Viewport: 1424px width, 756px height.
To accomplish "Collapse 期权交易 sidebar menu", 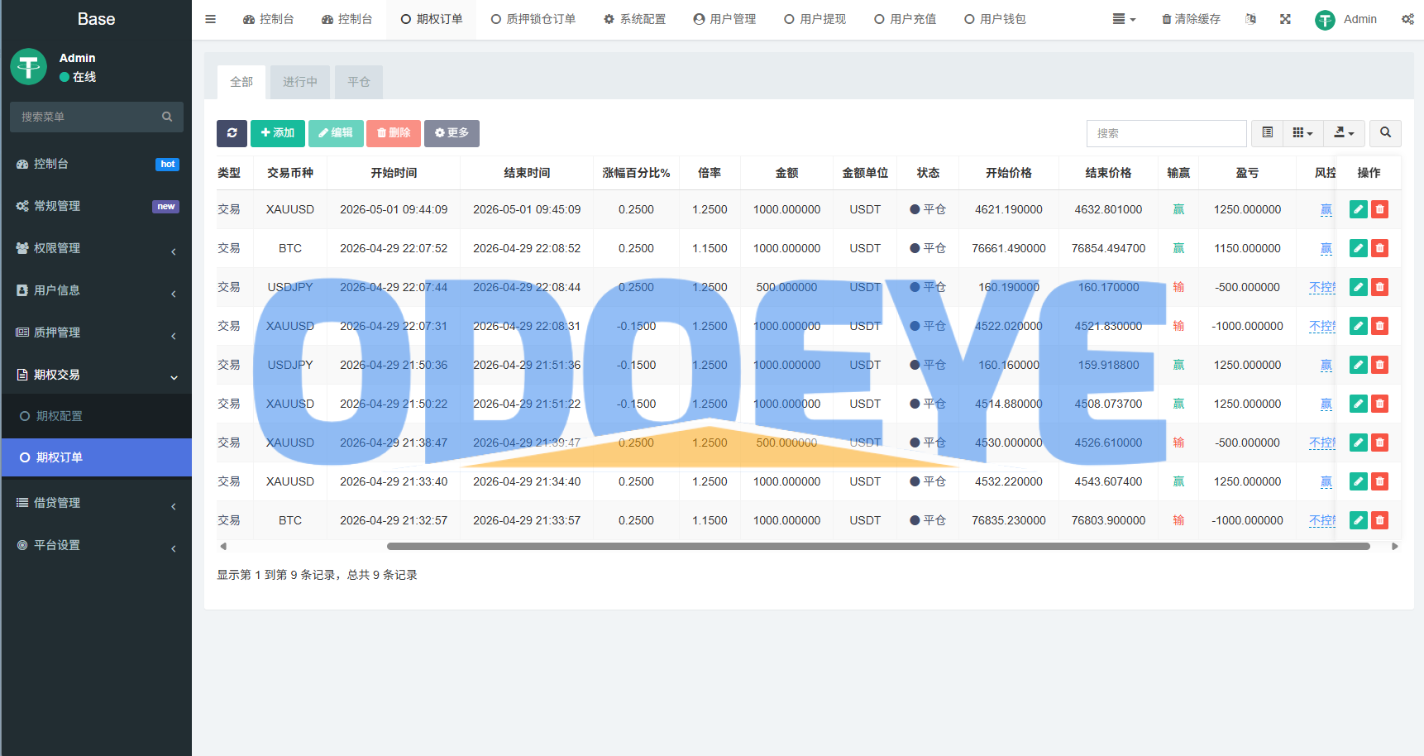I will click(97, 375).
